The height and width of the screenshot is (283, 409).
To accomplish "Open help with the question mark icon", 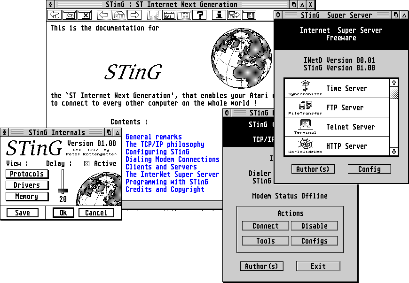I will pos(199,15).
